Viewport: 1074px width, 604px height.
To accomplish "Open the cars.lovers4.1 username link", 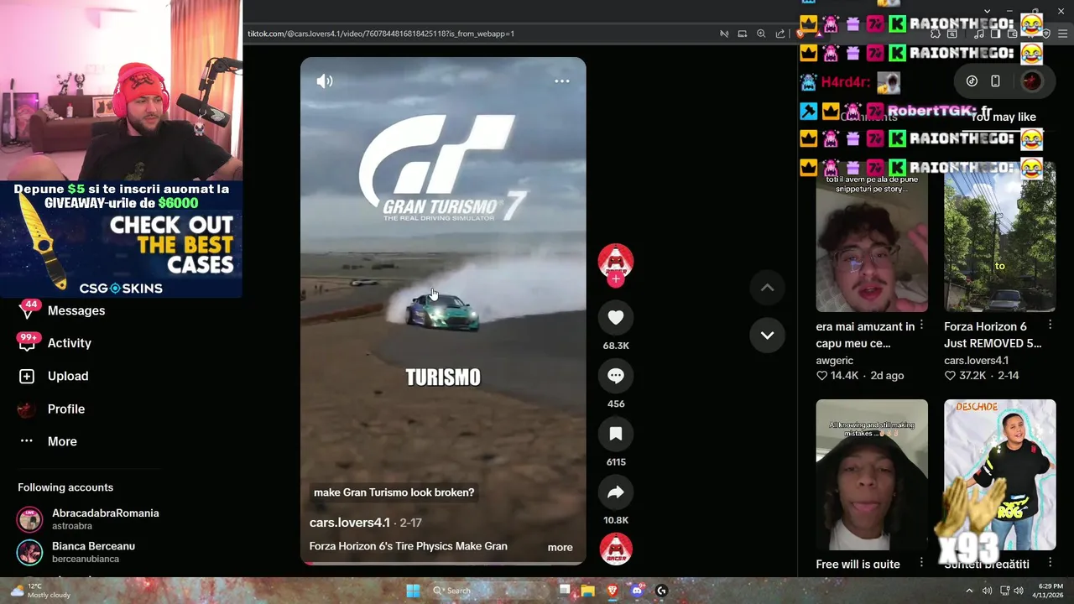I will coord(350,523).
